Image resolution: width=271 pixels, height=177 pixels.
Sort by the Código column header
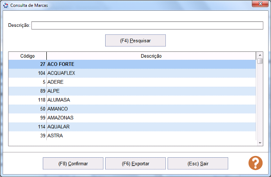(28, 56)
